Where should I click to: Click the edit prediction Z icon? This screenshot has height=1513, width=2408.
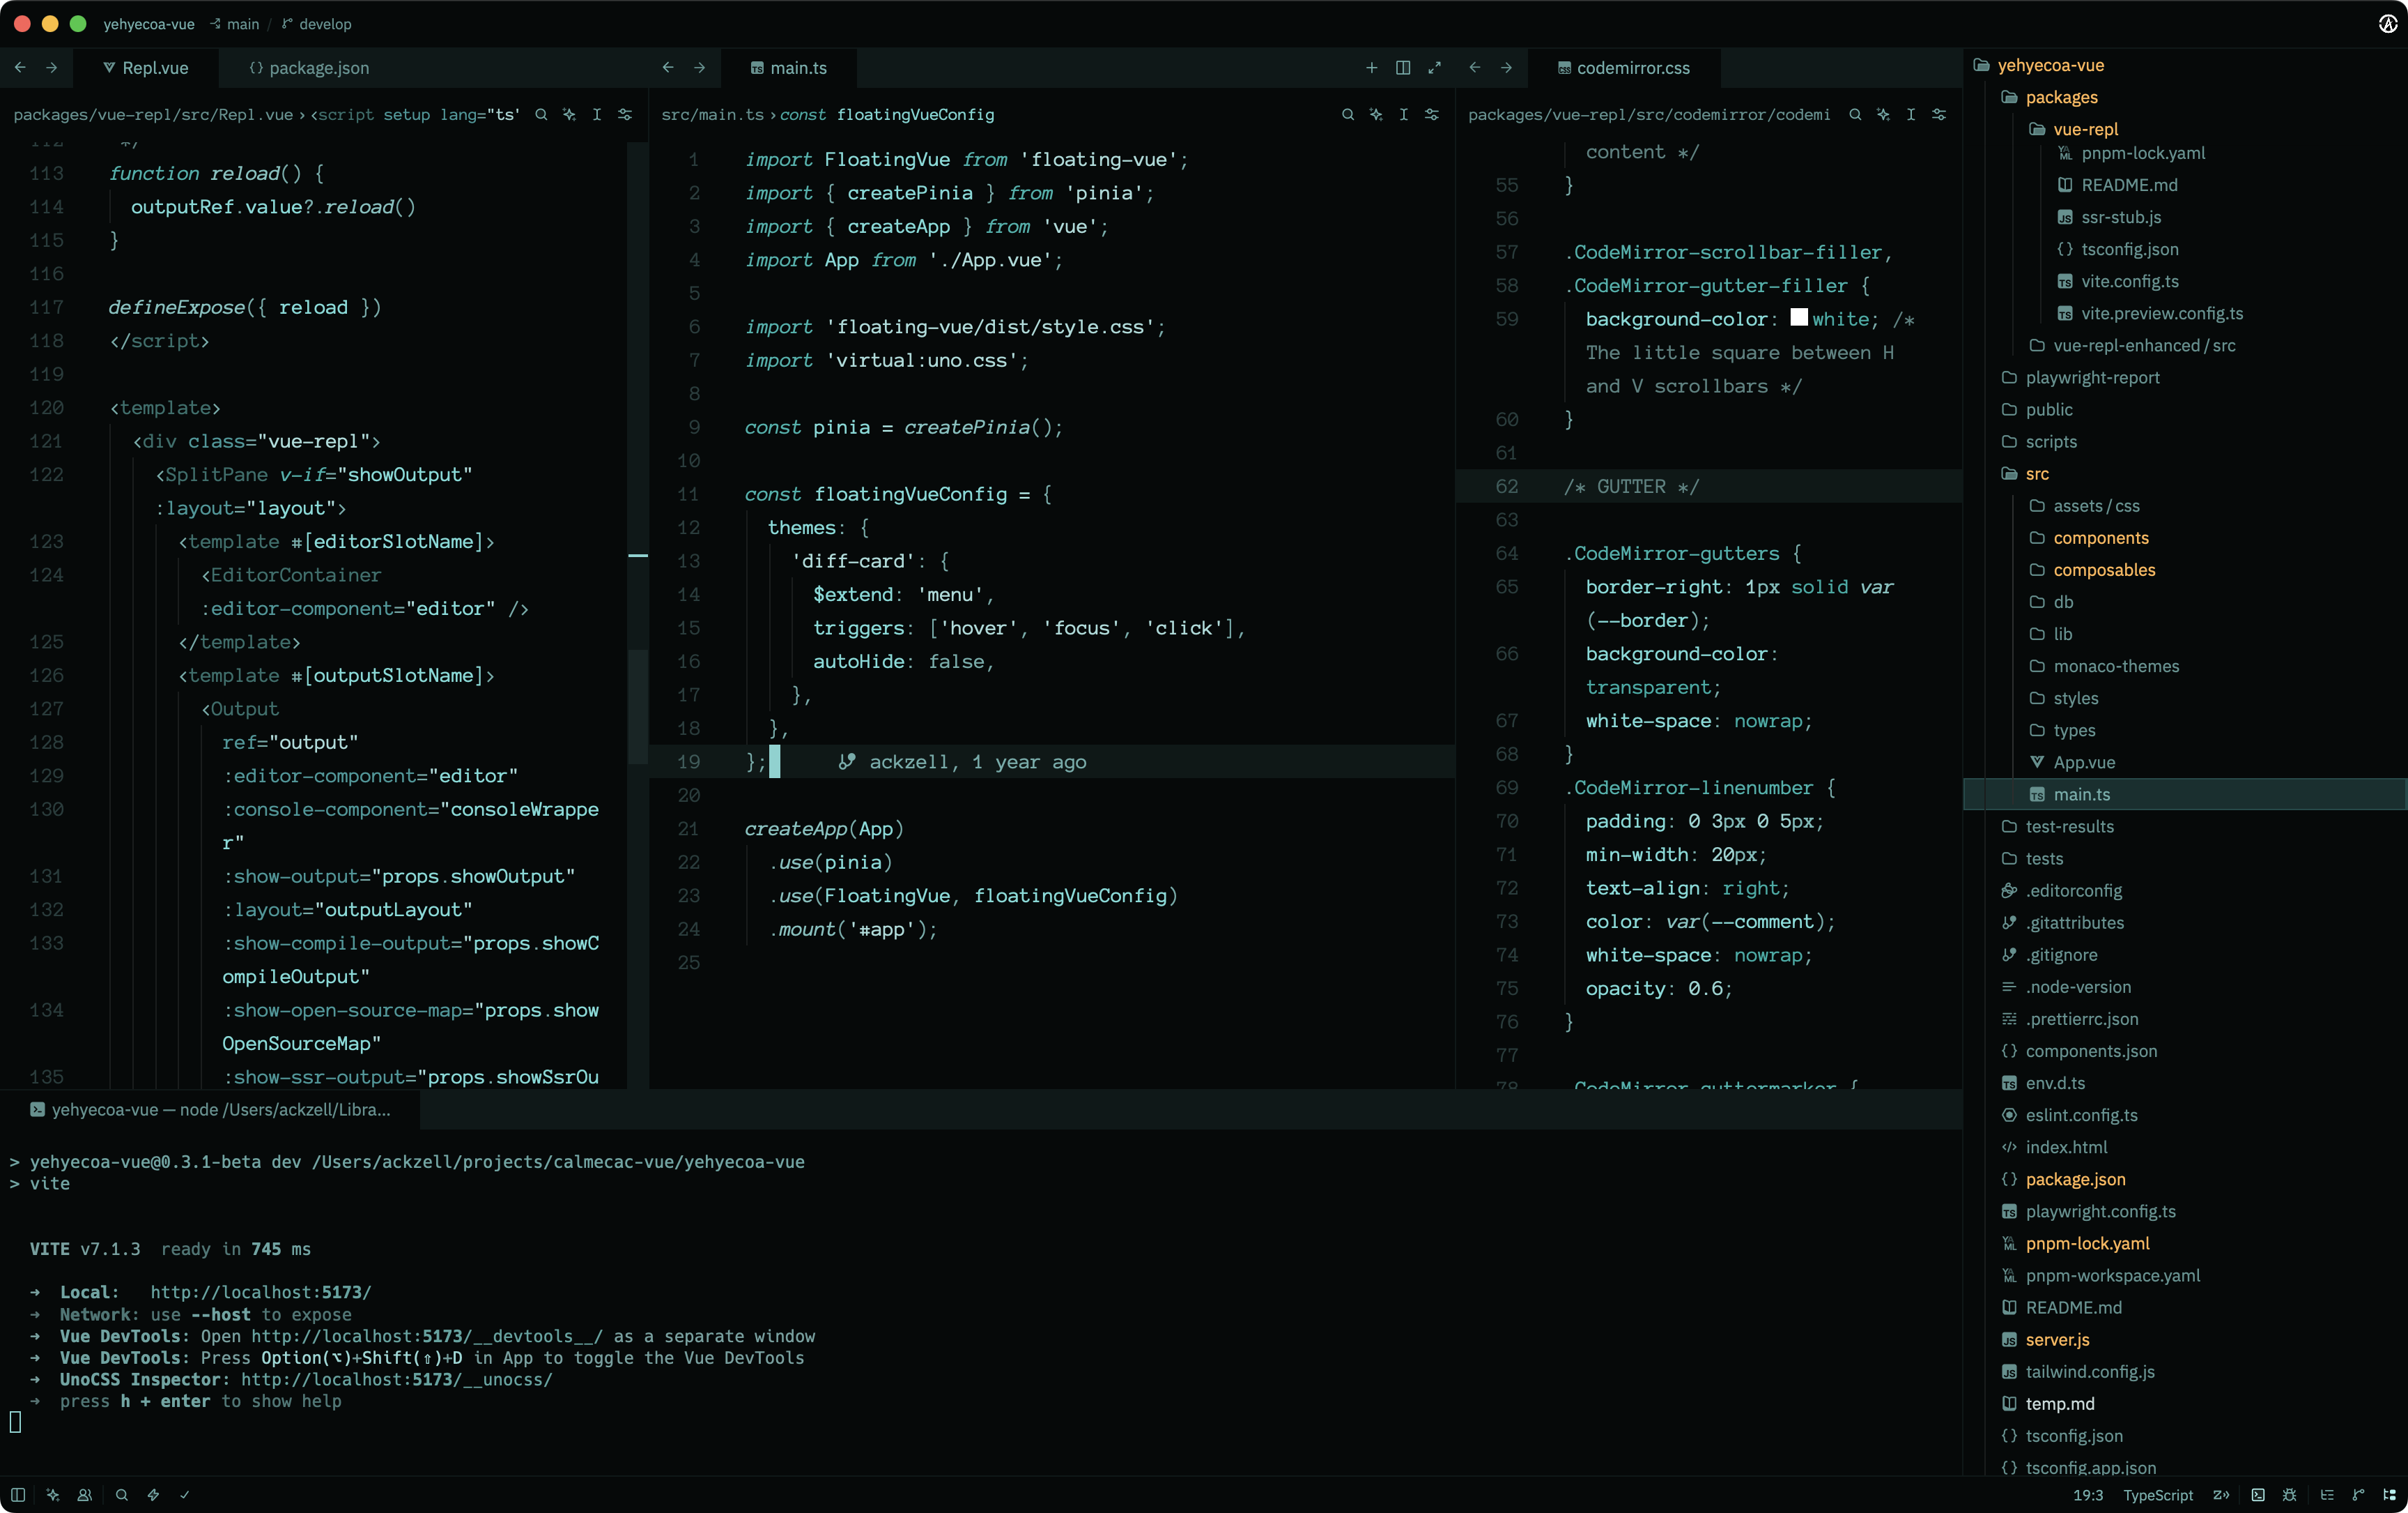point(2221,1494)
